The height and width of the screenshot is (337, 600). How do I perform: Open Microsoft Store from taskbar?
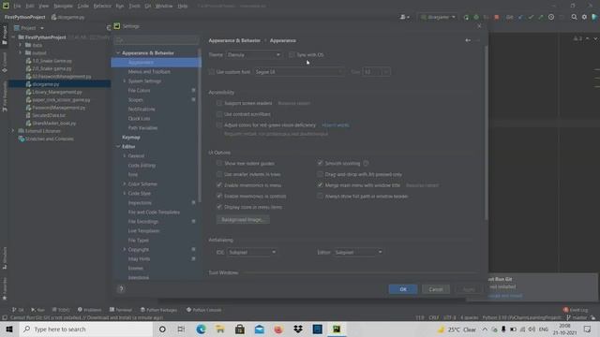(x=240, y=329)
